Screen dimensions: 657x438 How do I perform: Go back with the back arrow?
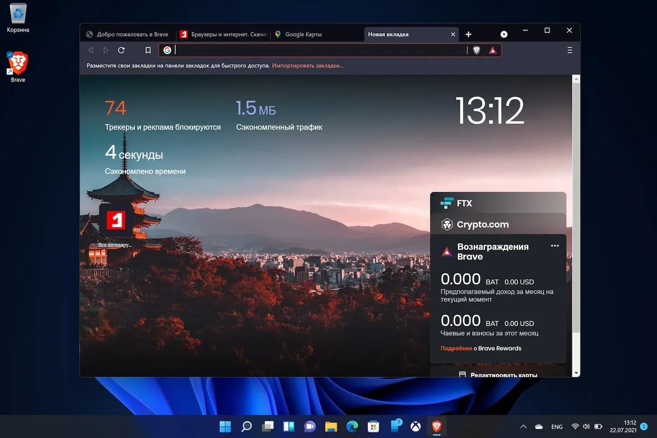pos(91,50)
